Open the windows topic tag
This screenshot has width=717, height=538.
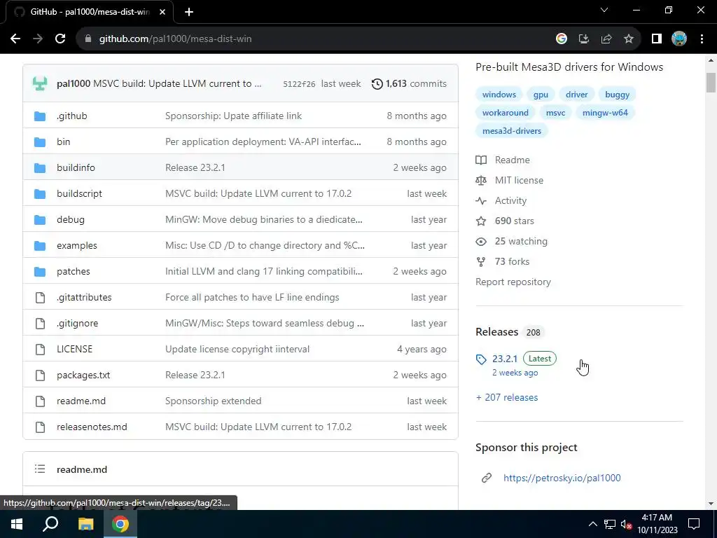[499, 95]
